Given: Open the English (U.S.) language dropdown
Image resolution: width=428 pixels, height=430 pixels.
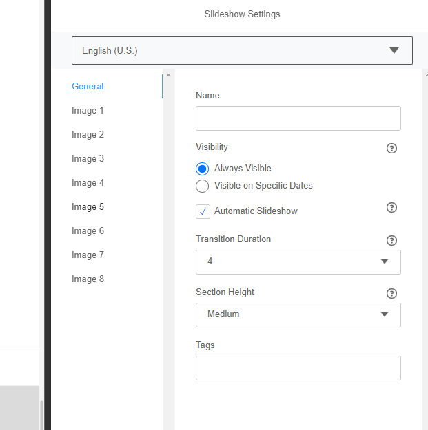Looking at the screenshot, I should click(242, 50).
